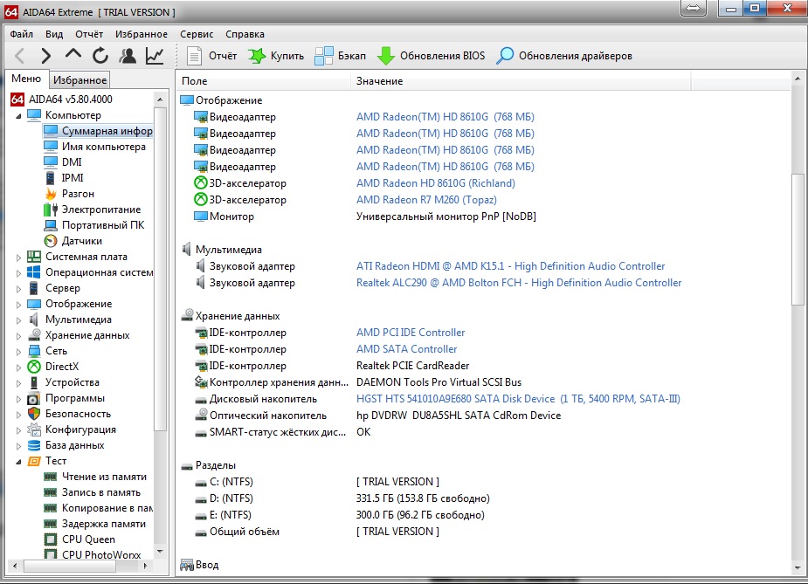Collapse the Тест tree node

(x=19, y=461)
